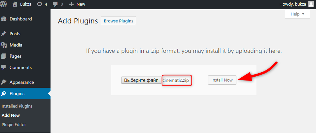Click the Browse Plugins button
The height and width of the screenshot is (133, 316).
[118, 21]
